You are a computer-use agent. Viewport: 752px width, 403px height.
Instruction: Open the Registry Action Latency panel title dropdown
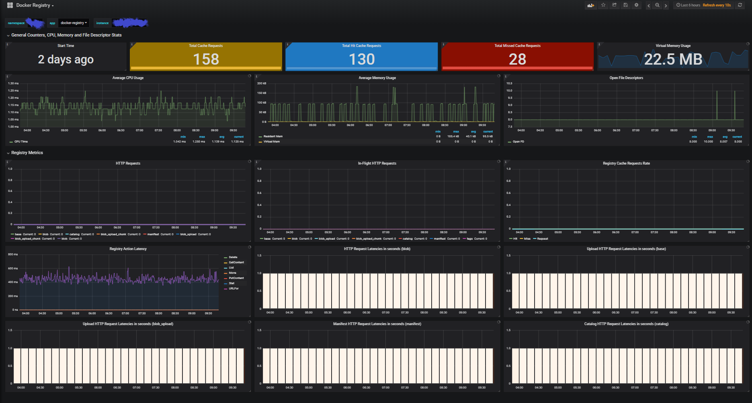128,249
